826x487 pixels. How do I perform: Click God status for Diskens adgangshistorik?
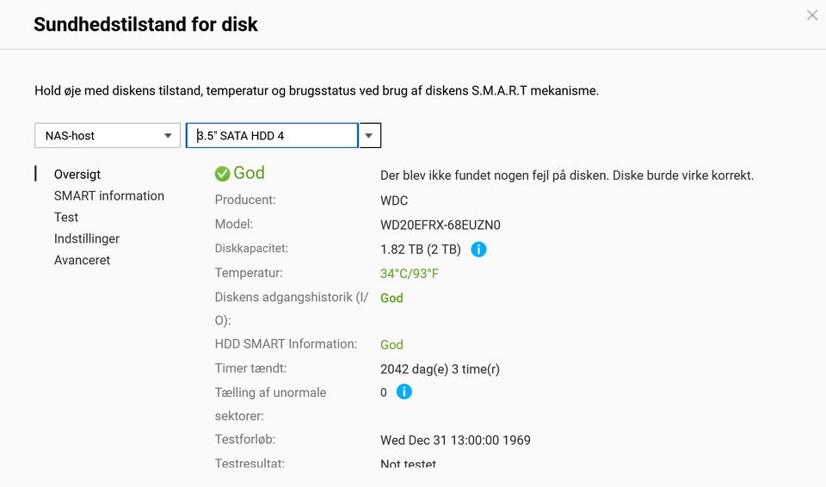[391, 299]
